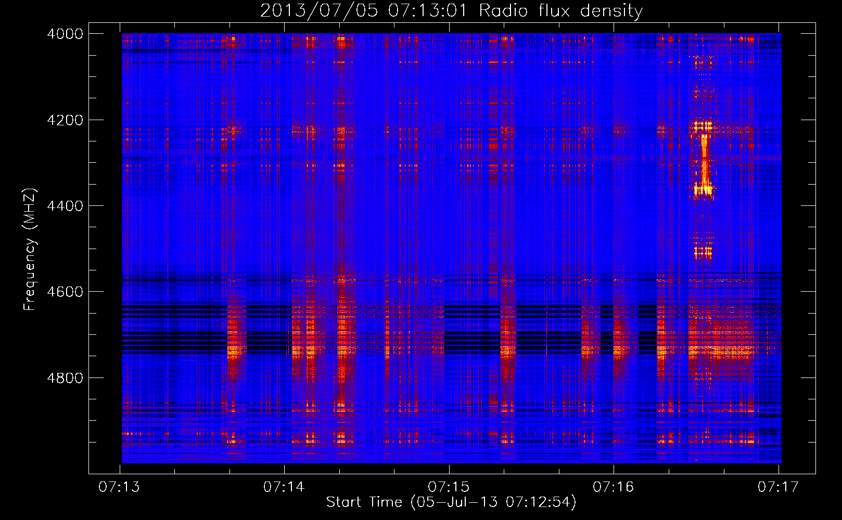The width and height of the screenshot is (842, 520).
Task: Click the 07:16 time tick label
Action: pos(614,487)
